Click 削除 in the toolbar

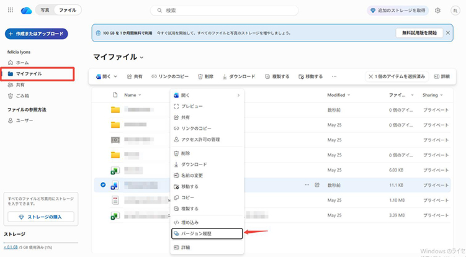[205, 76]
